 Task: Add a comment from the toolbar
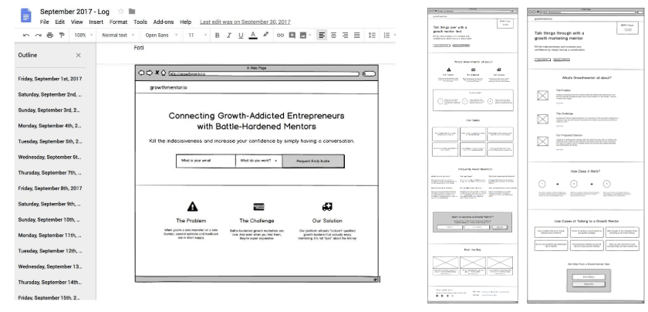(292, 36)
